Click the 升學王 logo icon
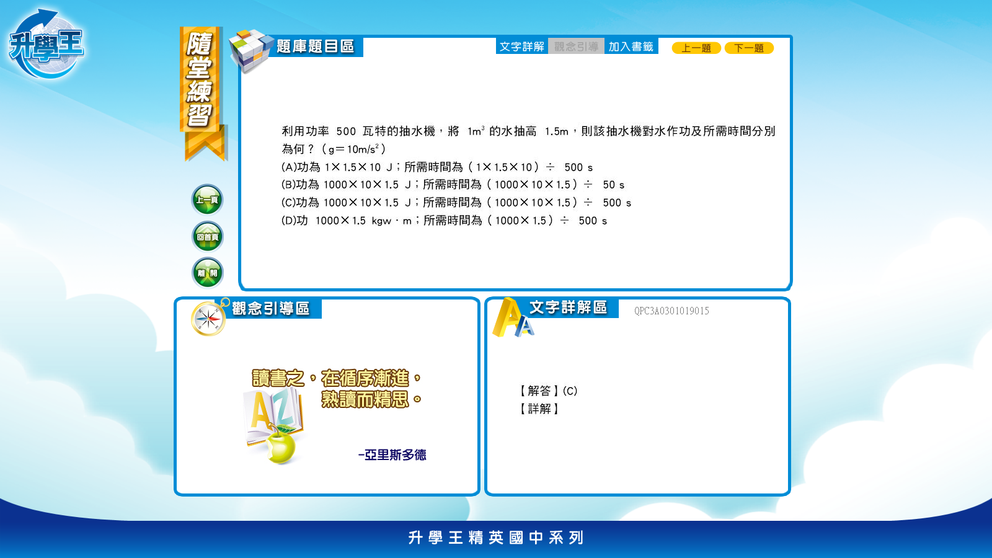 [x=46, y=45]
